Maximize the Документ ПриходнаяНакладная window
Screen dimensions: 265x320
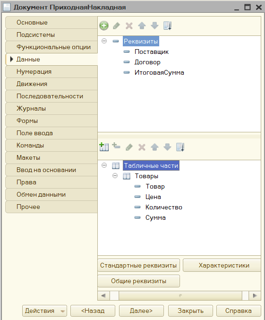(x=248, y=7)
